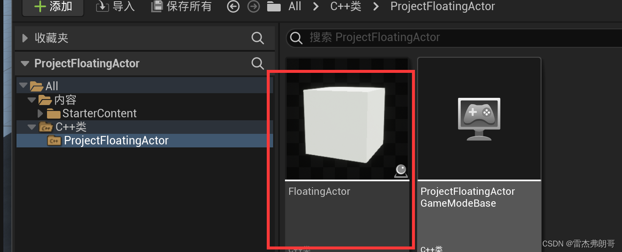622x252 pixels.
Task: Click the back navigation arrow
Action: 233,6
